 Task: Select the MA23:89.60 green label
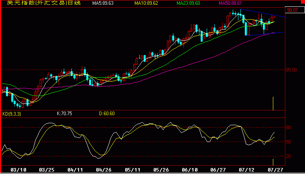(x=188, y=3)
